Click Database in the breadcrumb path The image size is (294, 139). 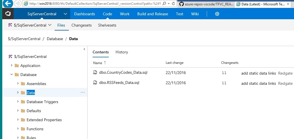pyautogui.click(x=55, y=39)
